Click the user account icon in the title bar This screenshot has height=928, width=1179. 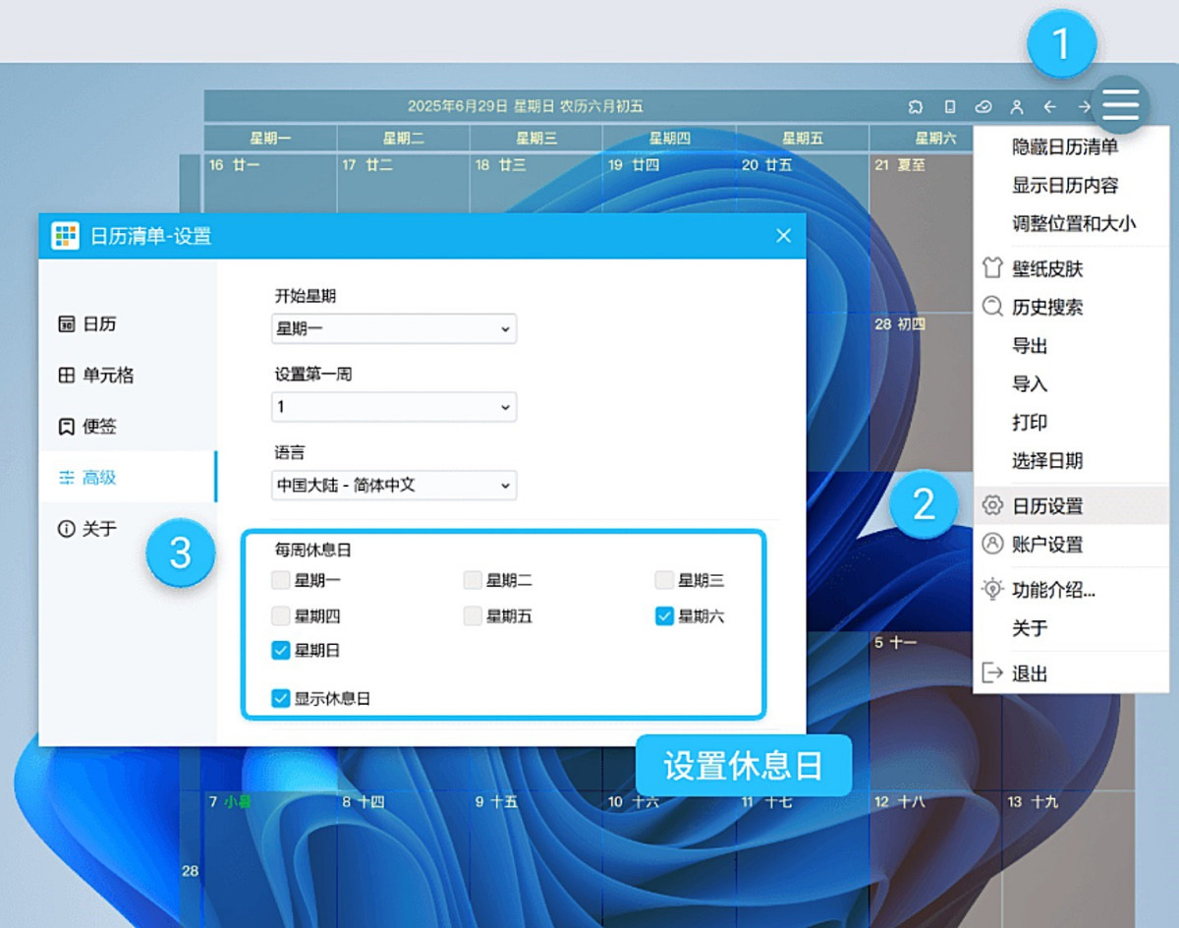(x=1017, y=105)
